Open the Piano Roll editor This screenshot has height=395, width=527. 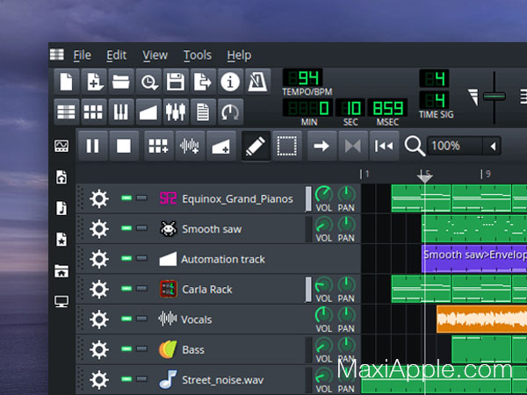click(x=120, y=111)
